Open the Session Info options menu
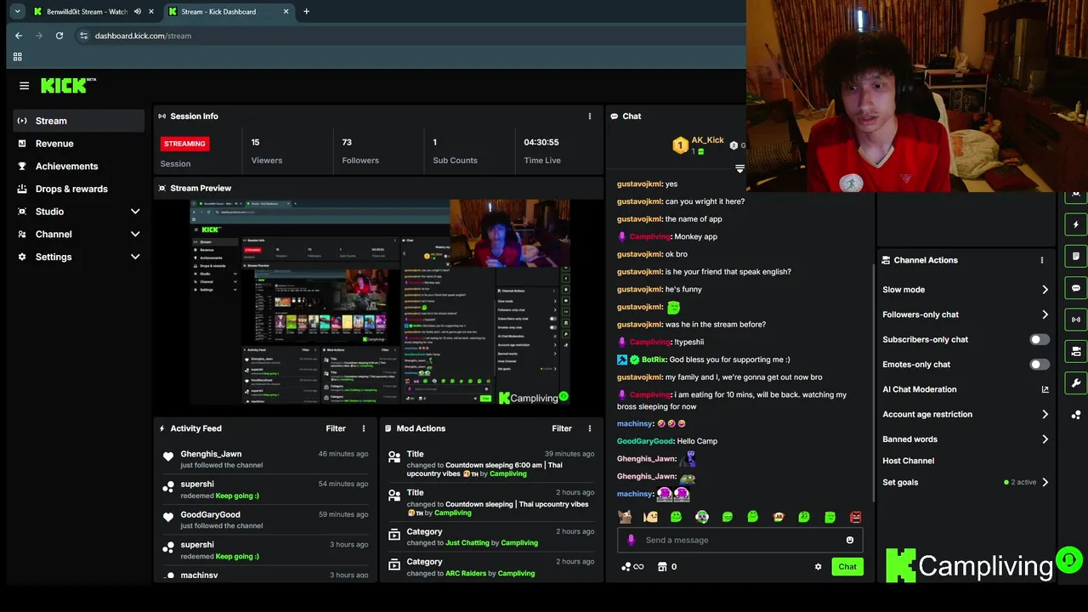Viewport: 1088px width, 612px height. 590,116
